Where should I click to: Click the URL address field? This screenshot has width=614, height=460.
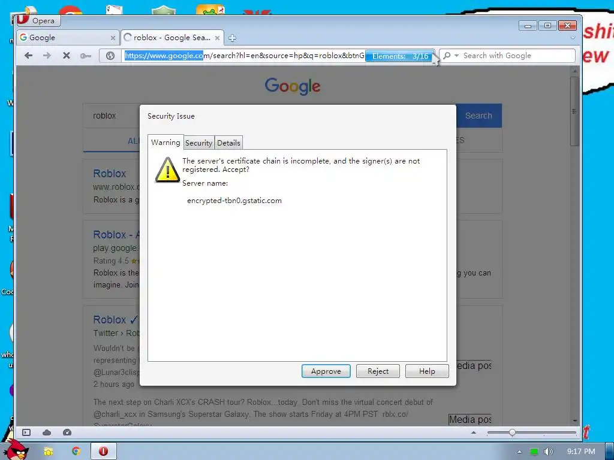(244, 56)
